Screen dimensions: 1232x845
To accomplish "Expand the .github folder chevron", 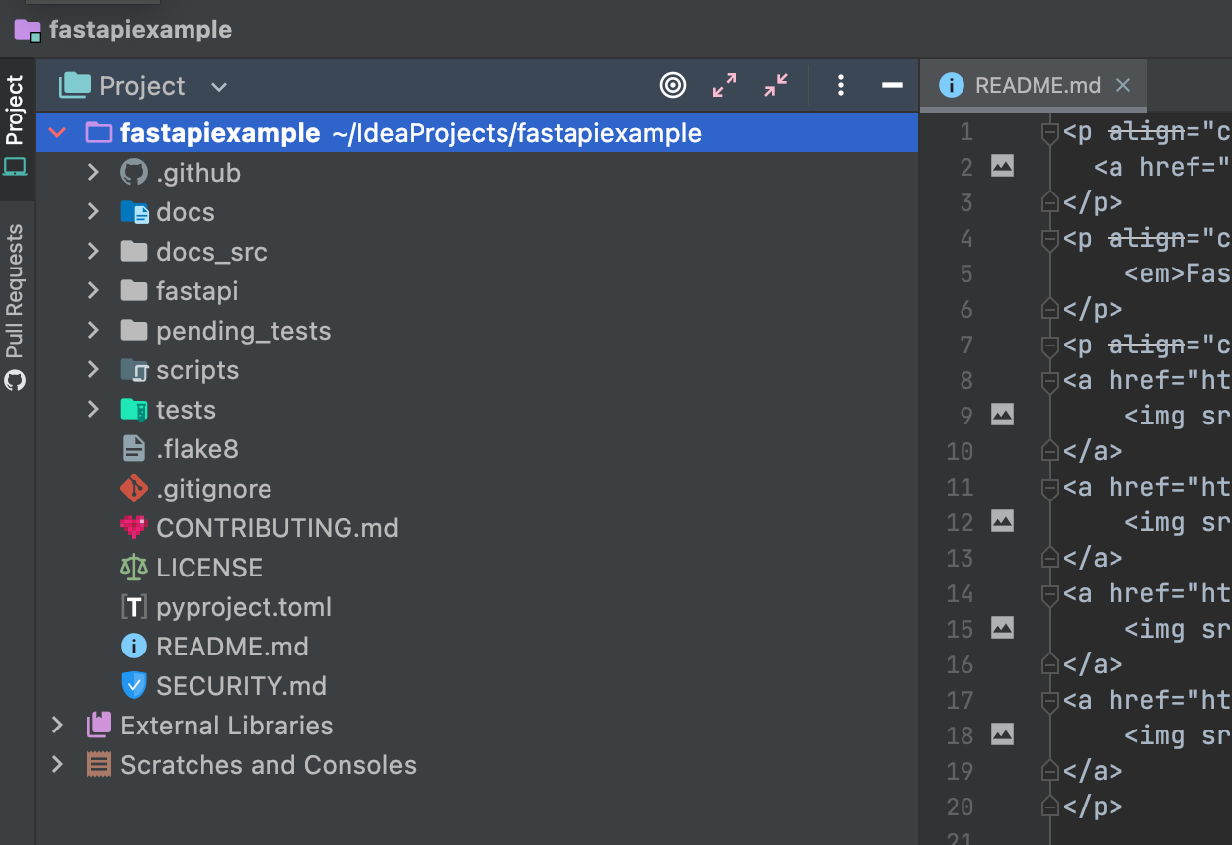I will pyautogui.click(x=93, y=173).
